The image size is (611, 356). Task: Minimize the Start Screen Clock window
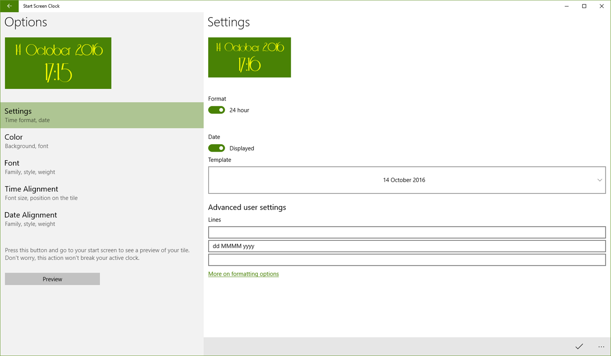coord(567,6)
